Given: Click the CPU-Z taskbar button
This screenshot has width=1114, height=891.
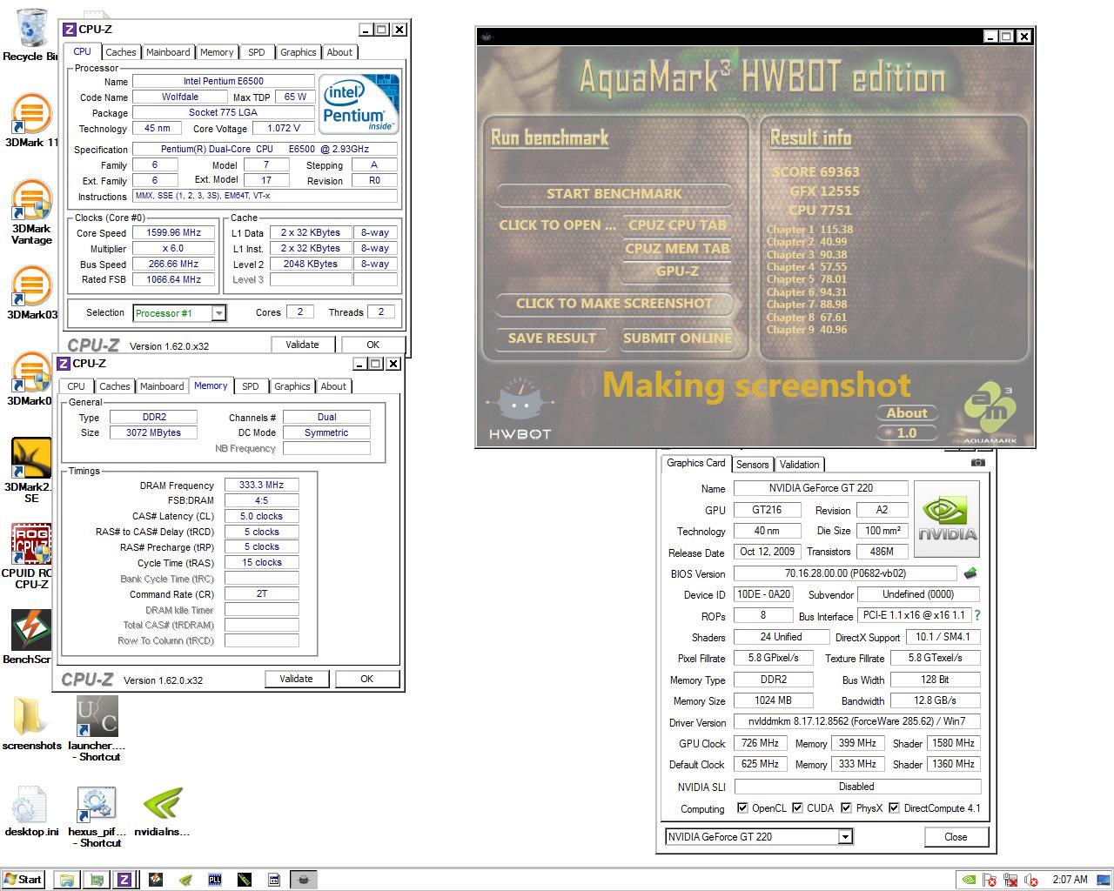Looking at the screenshot, I should 124,880.
